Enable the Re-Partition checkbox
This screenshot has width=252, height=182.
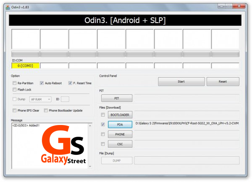coord(14,83)
